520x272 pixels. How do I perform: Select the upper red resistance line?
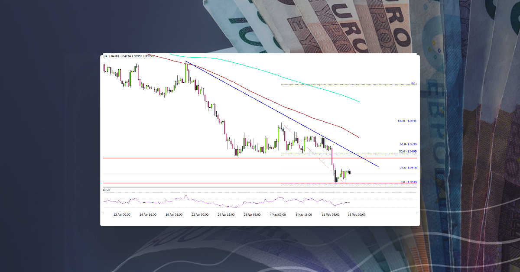coord(173,158)
